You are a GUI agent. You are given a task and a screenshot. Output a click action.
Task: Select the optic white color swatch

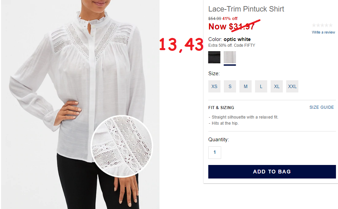point(230,57)
